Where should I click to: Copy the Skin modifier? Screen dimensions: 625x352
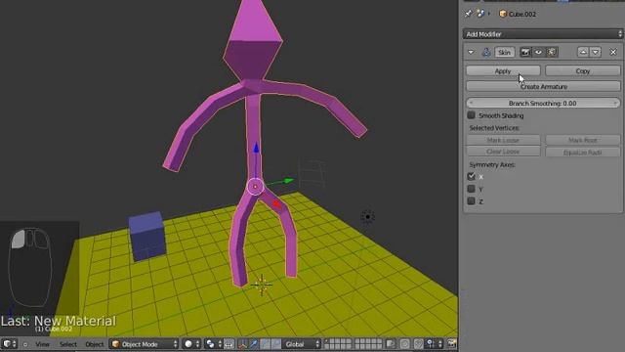coord(583,71)
